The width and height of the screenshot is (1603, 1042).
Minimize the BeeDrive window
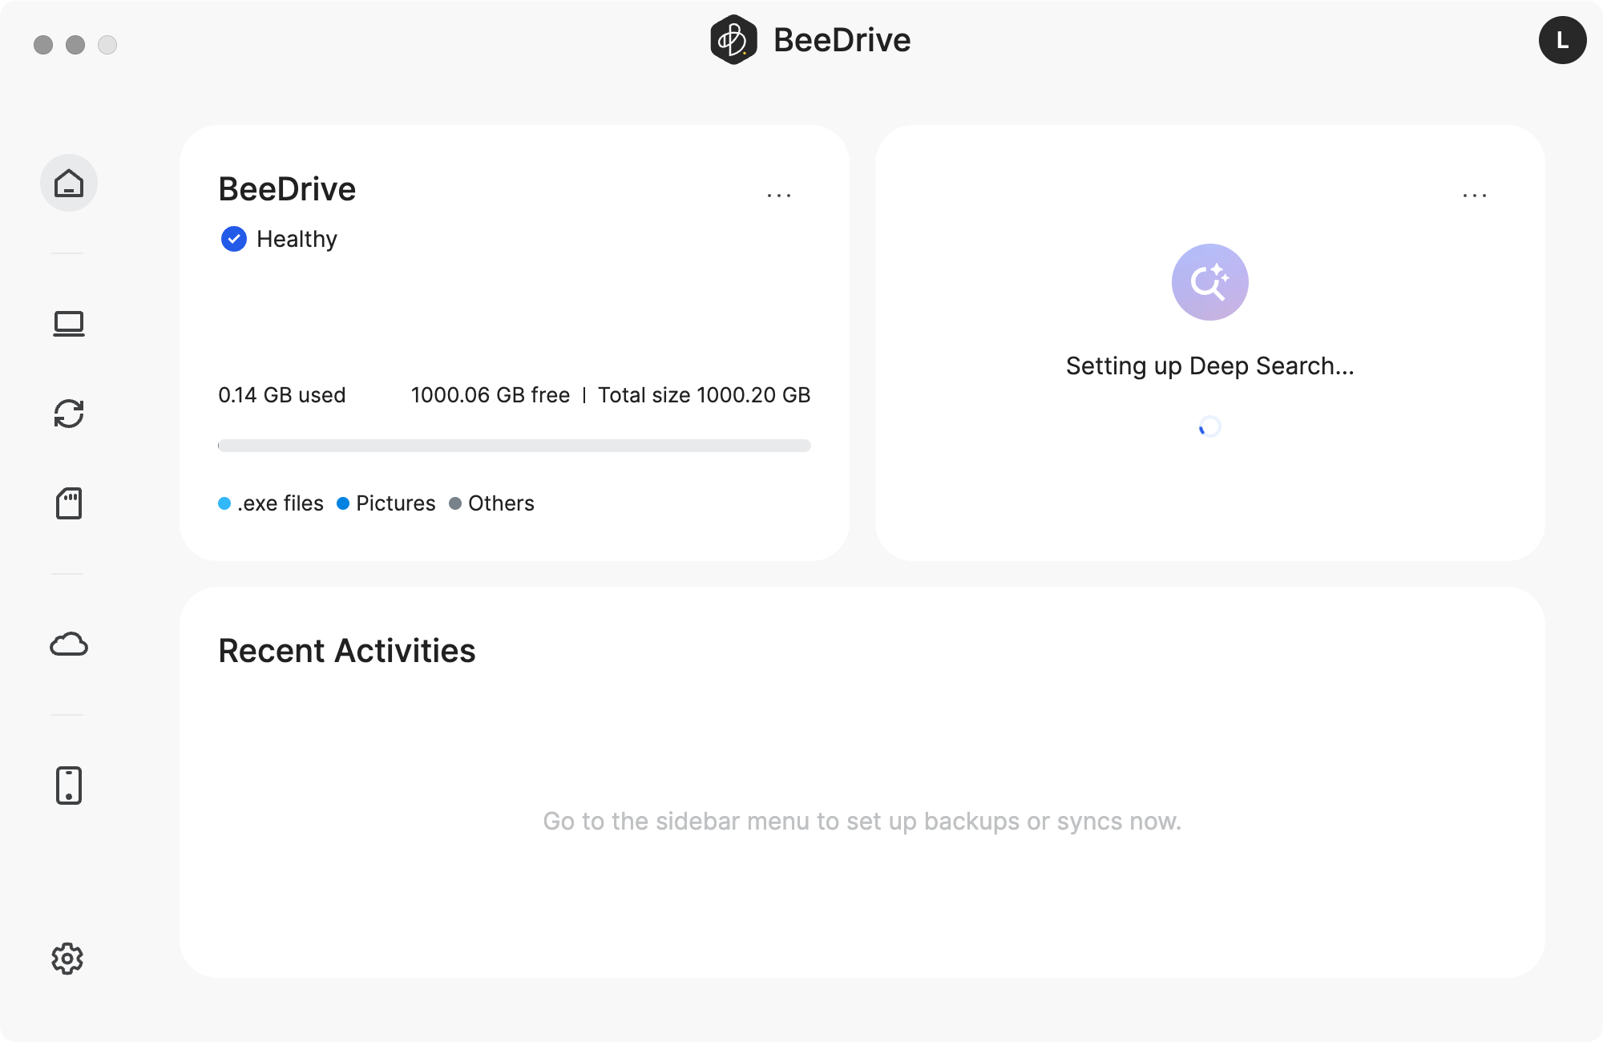[x=75, y=45]
